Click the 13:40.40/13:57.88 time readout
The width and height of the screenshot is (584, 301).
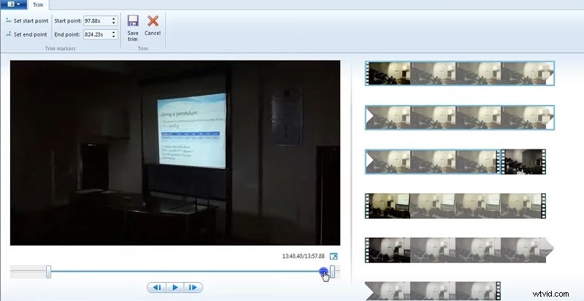(303, 257)
